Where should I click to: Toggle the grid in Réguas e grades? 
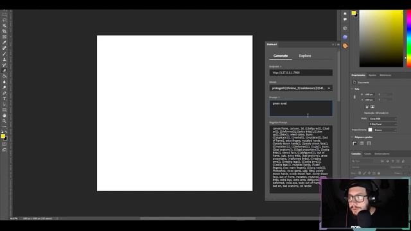click(362, 143)
